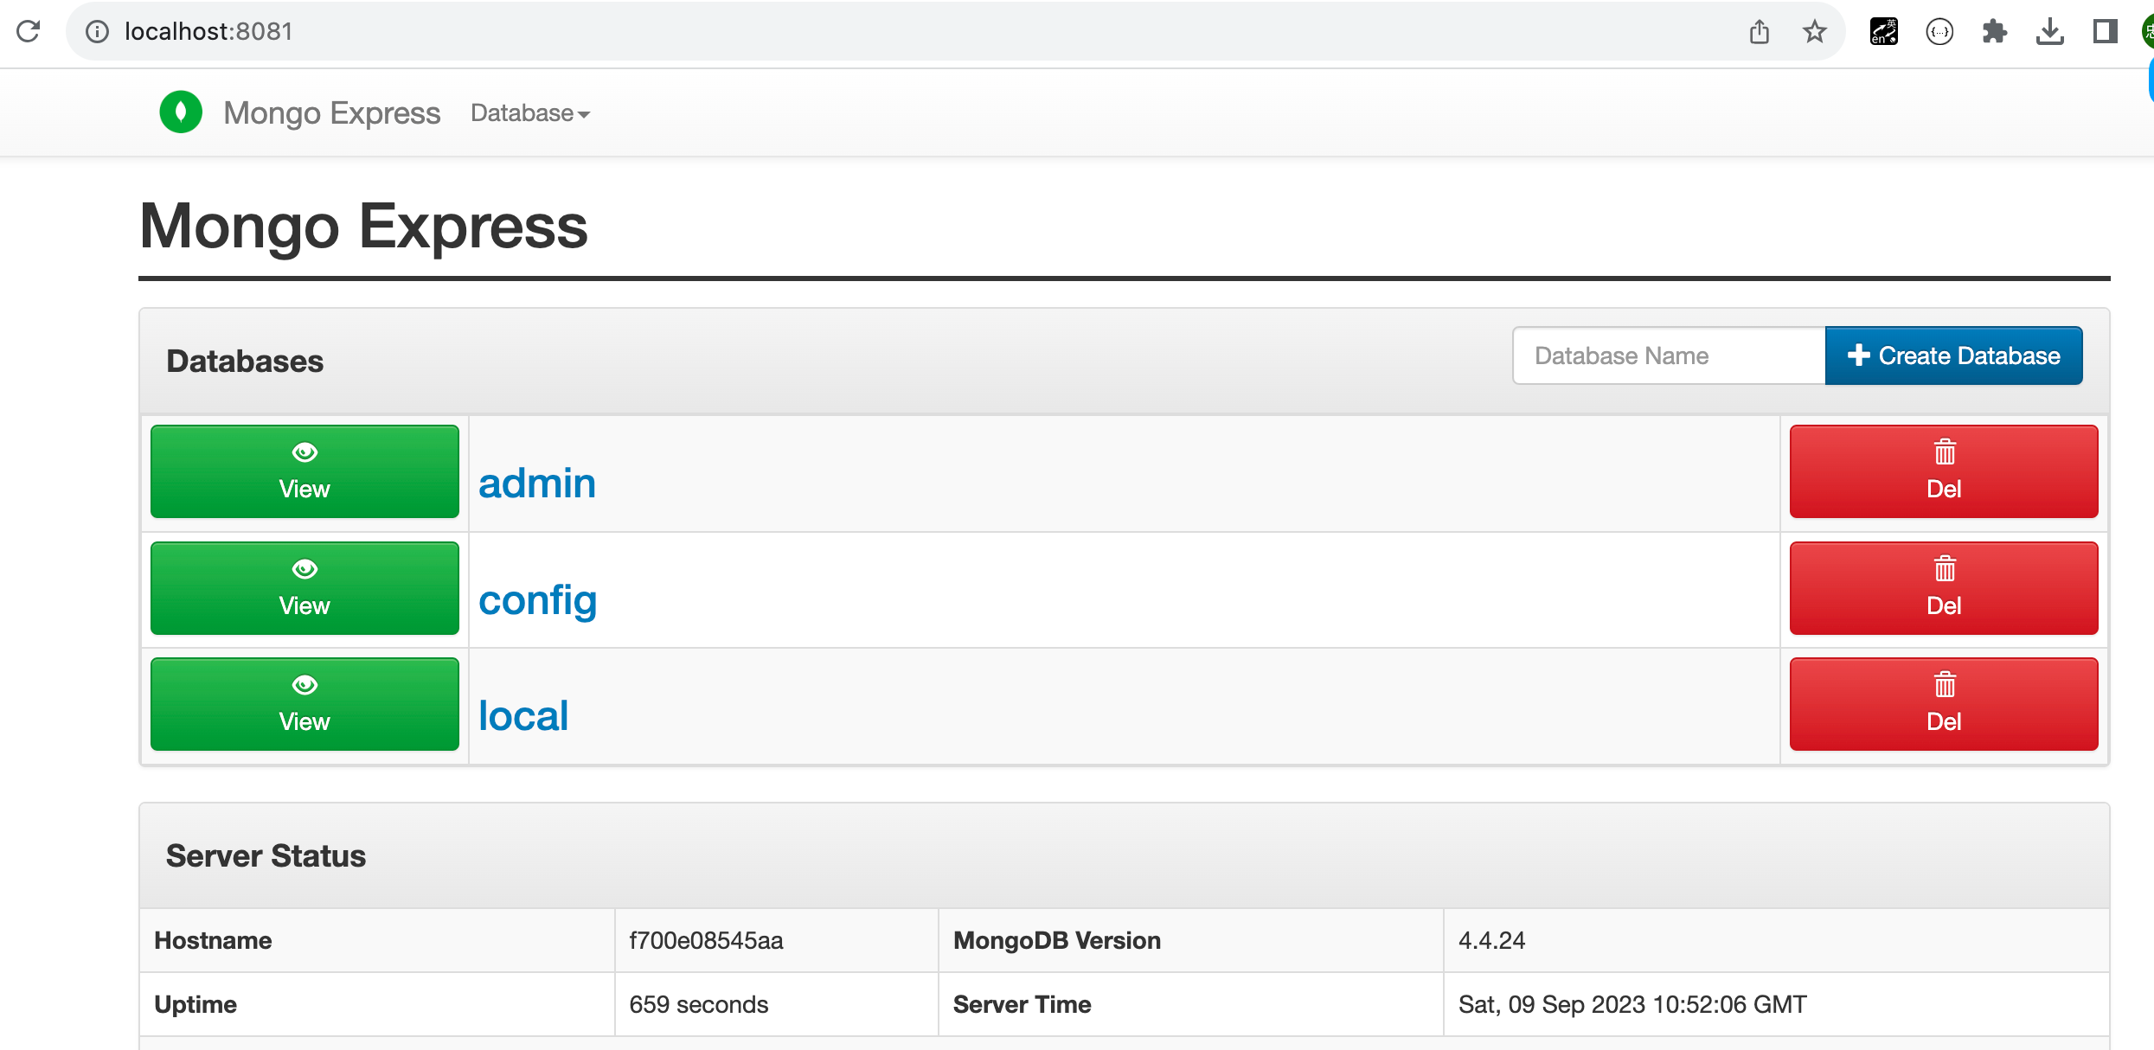The width and height of the screenshot is (2154, 1050).
Task: Reload the page with the refresh icon
Action: tap(28, 32)
